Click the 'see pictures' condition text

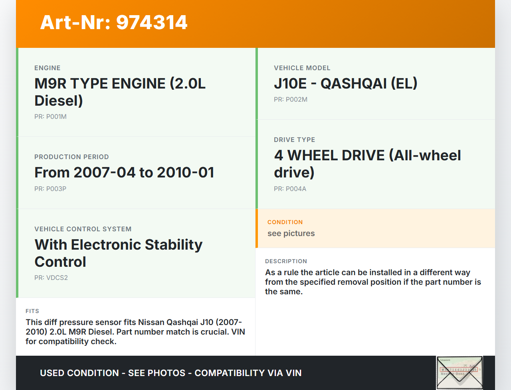(x=291, y=234)
